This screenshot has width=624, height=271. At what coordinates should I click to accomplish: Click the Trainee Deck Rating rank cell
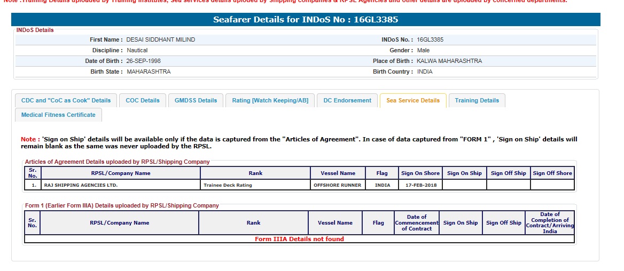[228, 185]
